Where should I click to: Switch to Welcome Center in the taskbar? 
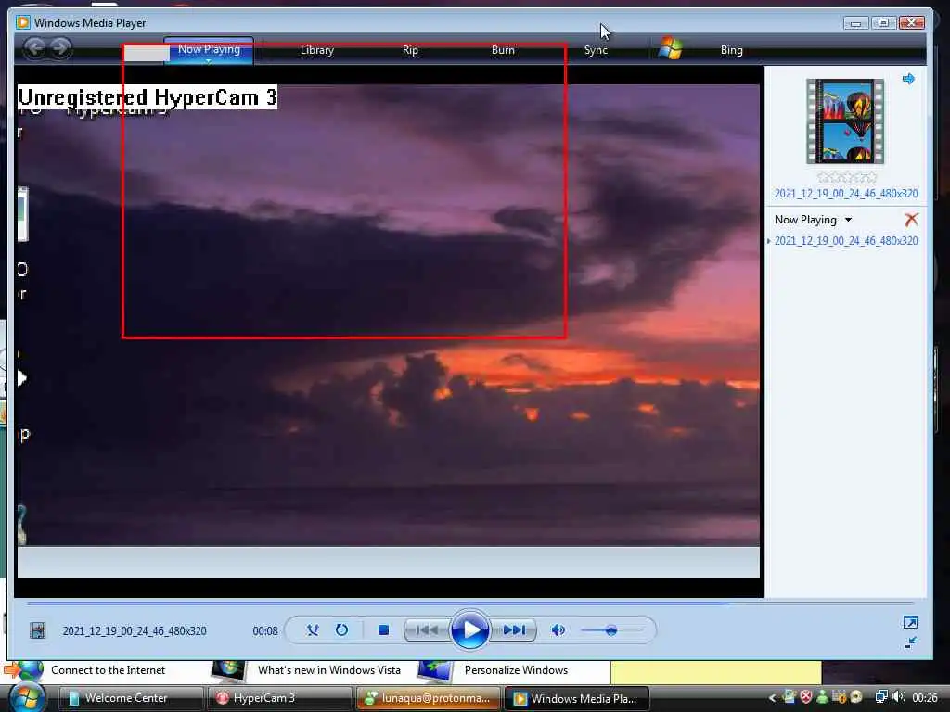(132, 698)
